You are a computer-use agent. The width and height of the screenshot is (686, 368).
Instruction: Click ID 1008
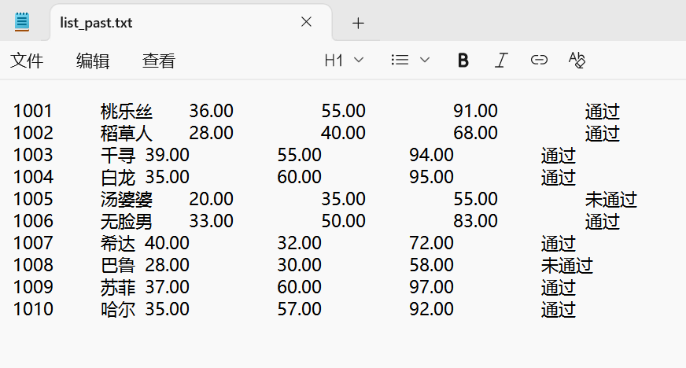pos(33,265)
